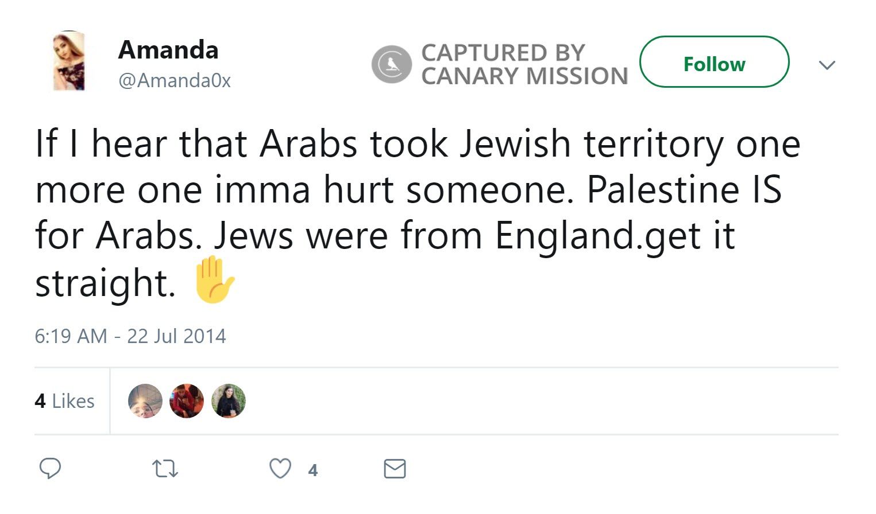This screenshot has width=876, height=514.
Task: Click the Canary Mission bird logo
Action: tap(392, 64)
